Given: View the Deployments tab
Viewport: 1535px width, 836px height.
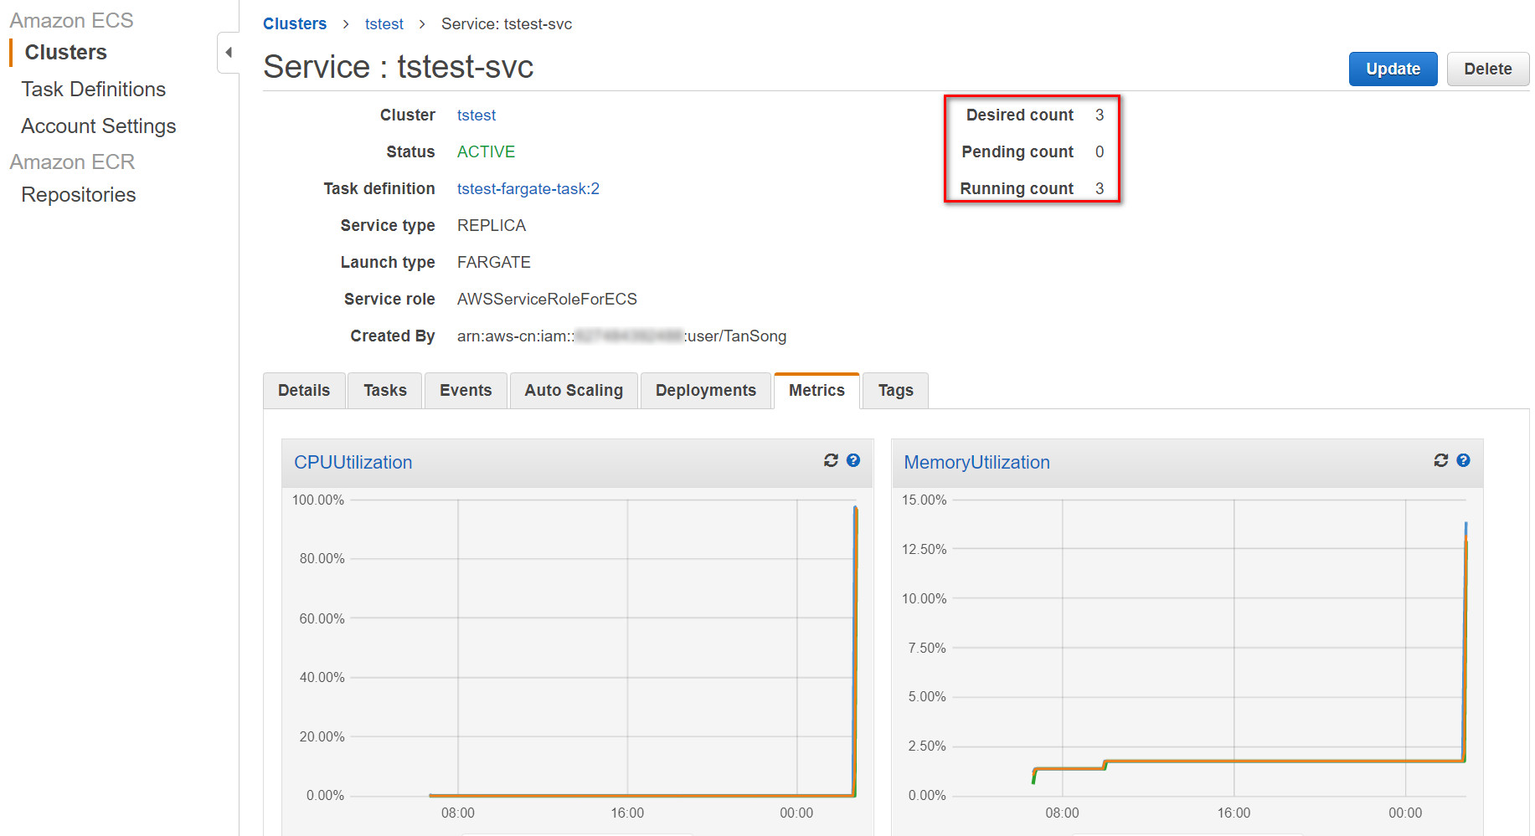Looking at the screenshot, I should [x=706, y=391].
